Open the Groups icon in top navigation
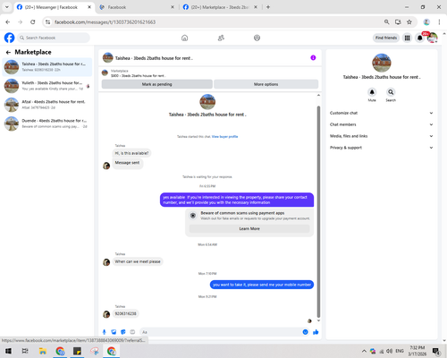The image size is (447, 358). pos(257,38)
